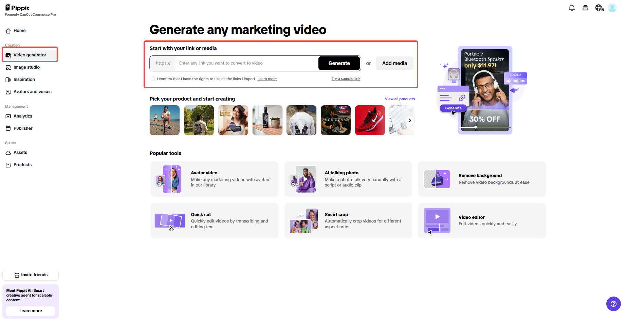
Task: Open the EN language selector
Action: (x=599, y=7)
